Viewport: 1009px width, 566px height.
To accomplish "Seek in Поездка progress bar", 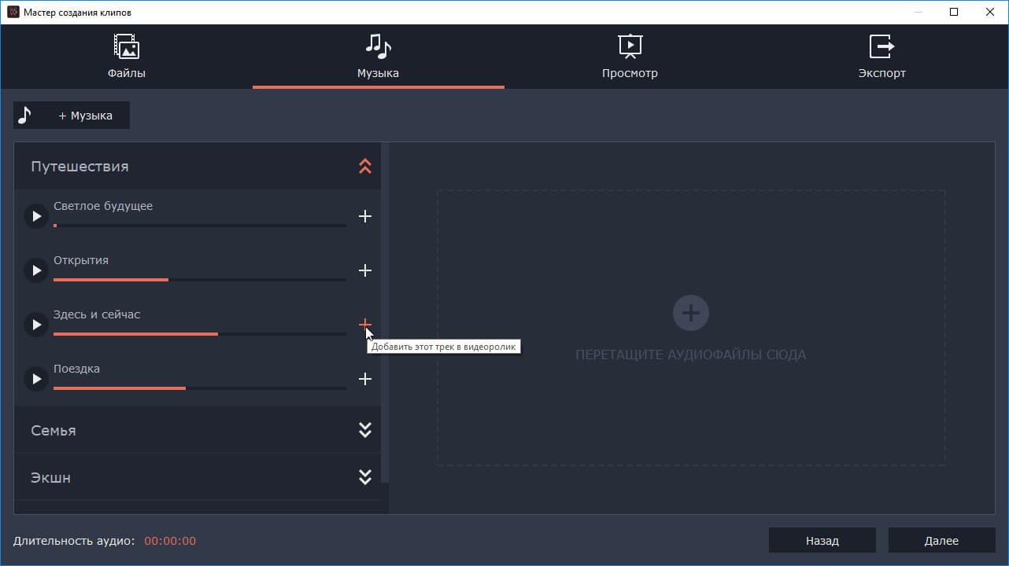I will 200,388.
